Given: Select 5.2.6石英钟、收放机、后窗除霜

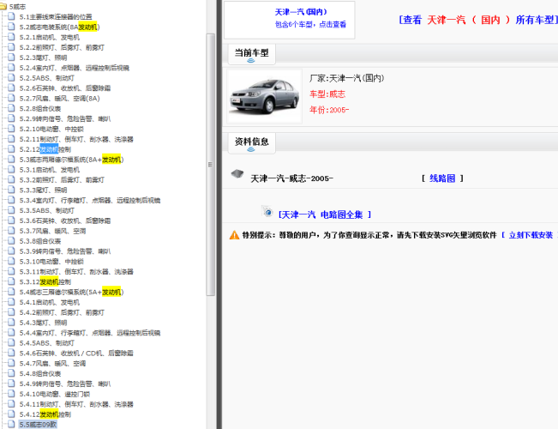Looking at the screenshot, I should coord(65,88).
